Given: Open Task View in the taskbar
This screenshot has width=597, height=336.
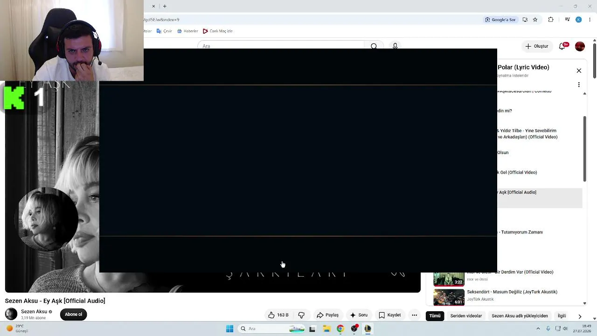Looking at the screenshot, I should [x=312, y=329].
